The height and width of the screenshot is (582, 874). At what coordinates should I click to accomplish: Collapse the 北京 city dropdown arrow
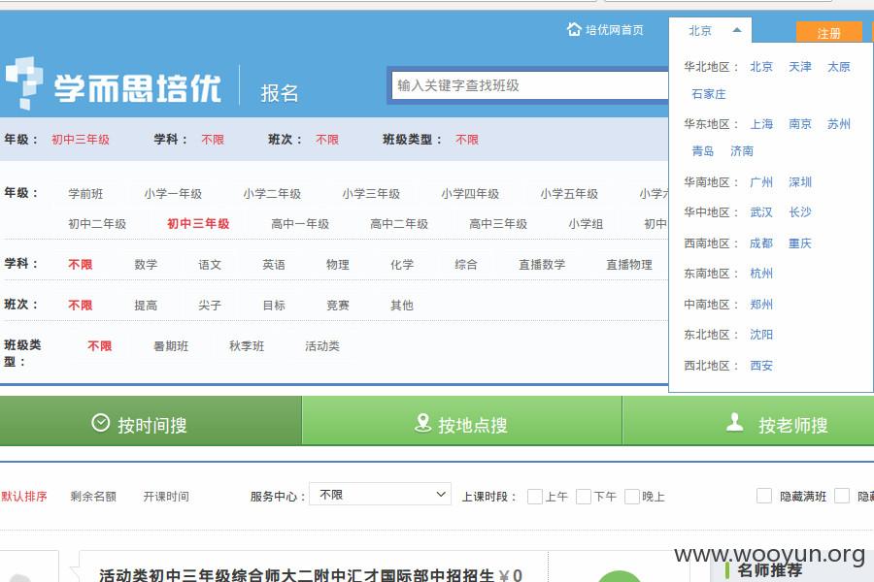737,30
